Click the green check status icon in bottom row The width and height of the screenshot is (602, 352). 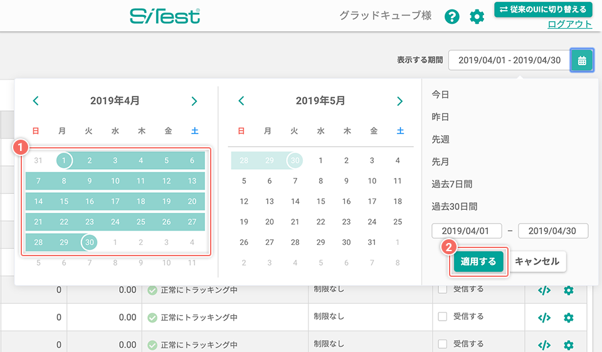coord(152,345)
